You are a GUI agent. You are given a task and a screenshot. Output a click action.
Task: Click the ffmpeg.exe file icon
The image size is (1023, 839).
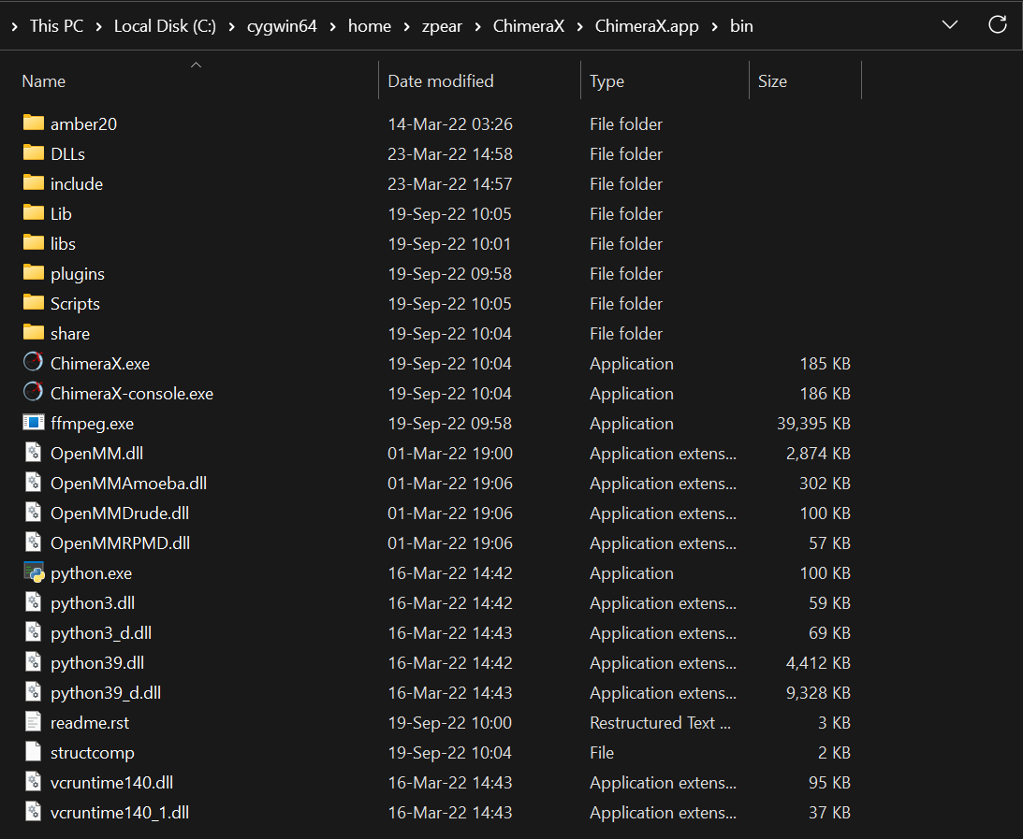34,423
